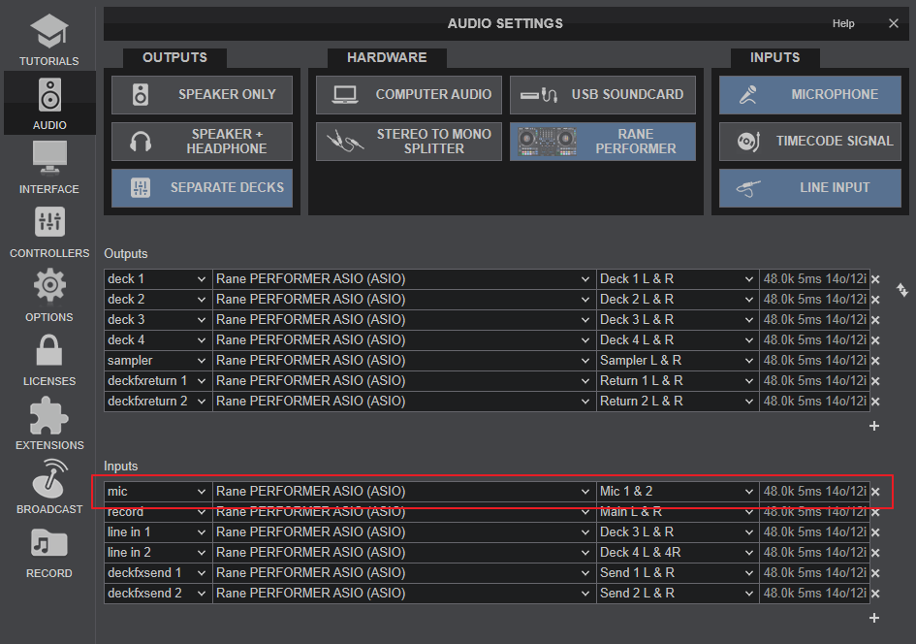Open the line in 2 type dropdown
Image resolution: width=916 pixels, height=644 pixels.
coord(158,554)
